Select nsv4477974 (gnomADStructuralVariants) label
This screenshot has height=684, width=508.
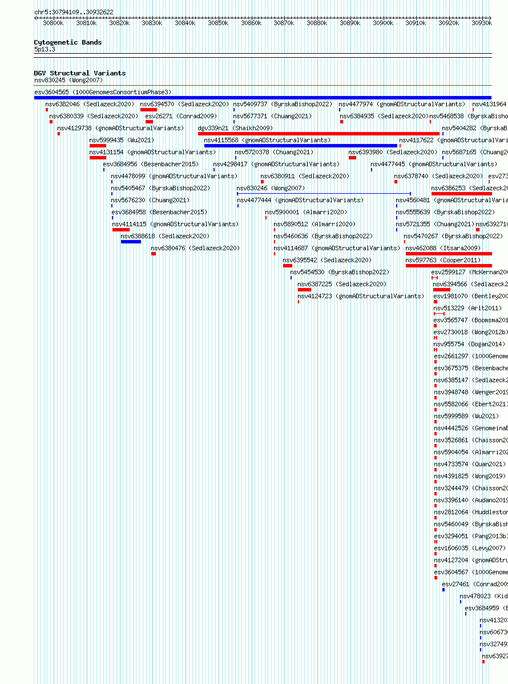pos(402,104)
